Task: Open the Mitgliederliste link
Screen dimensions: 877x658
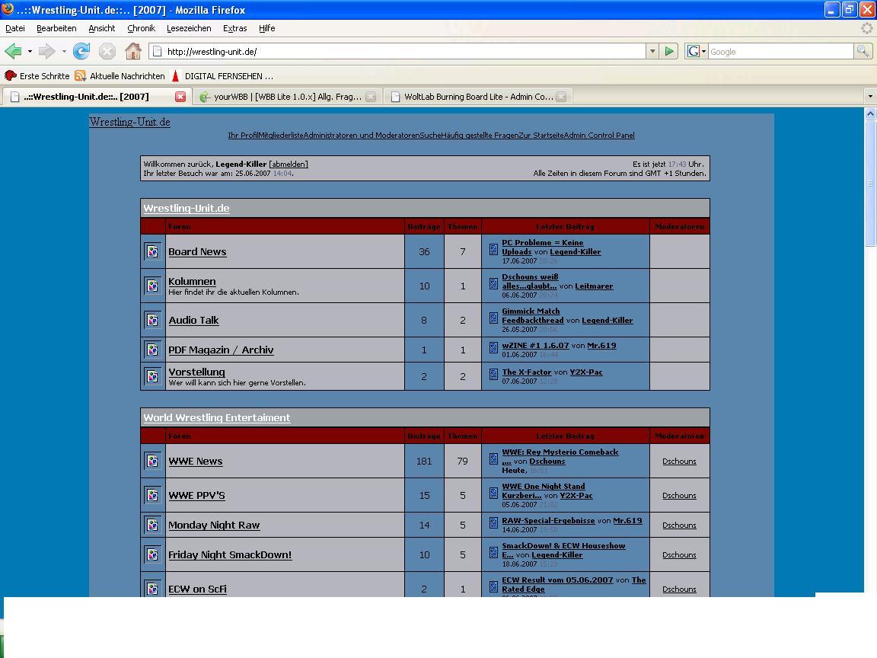Action: pyautogui.click(x=281, y=135)
